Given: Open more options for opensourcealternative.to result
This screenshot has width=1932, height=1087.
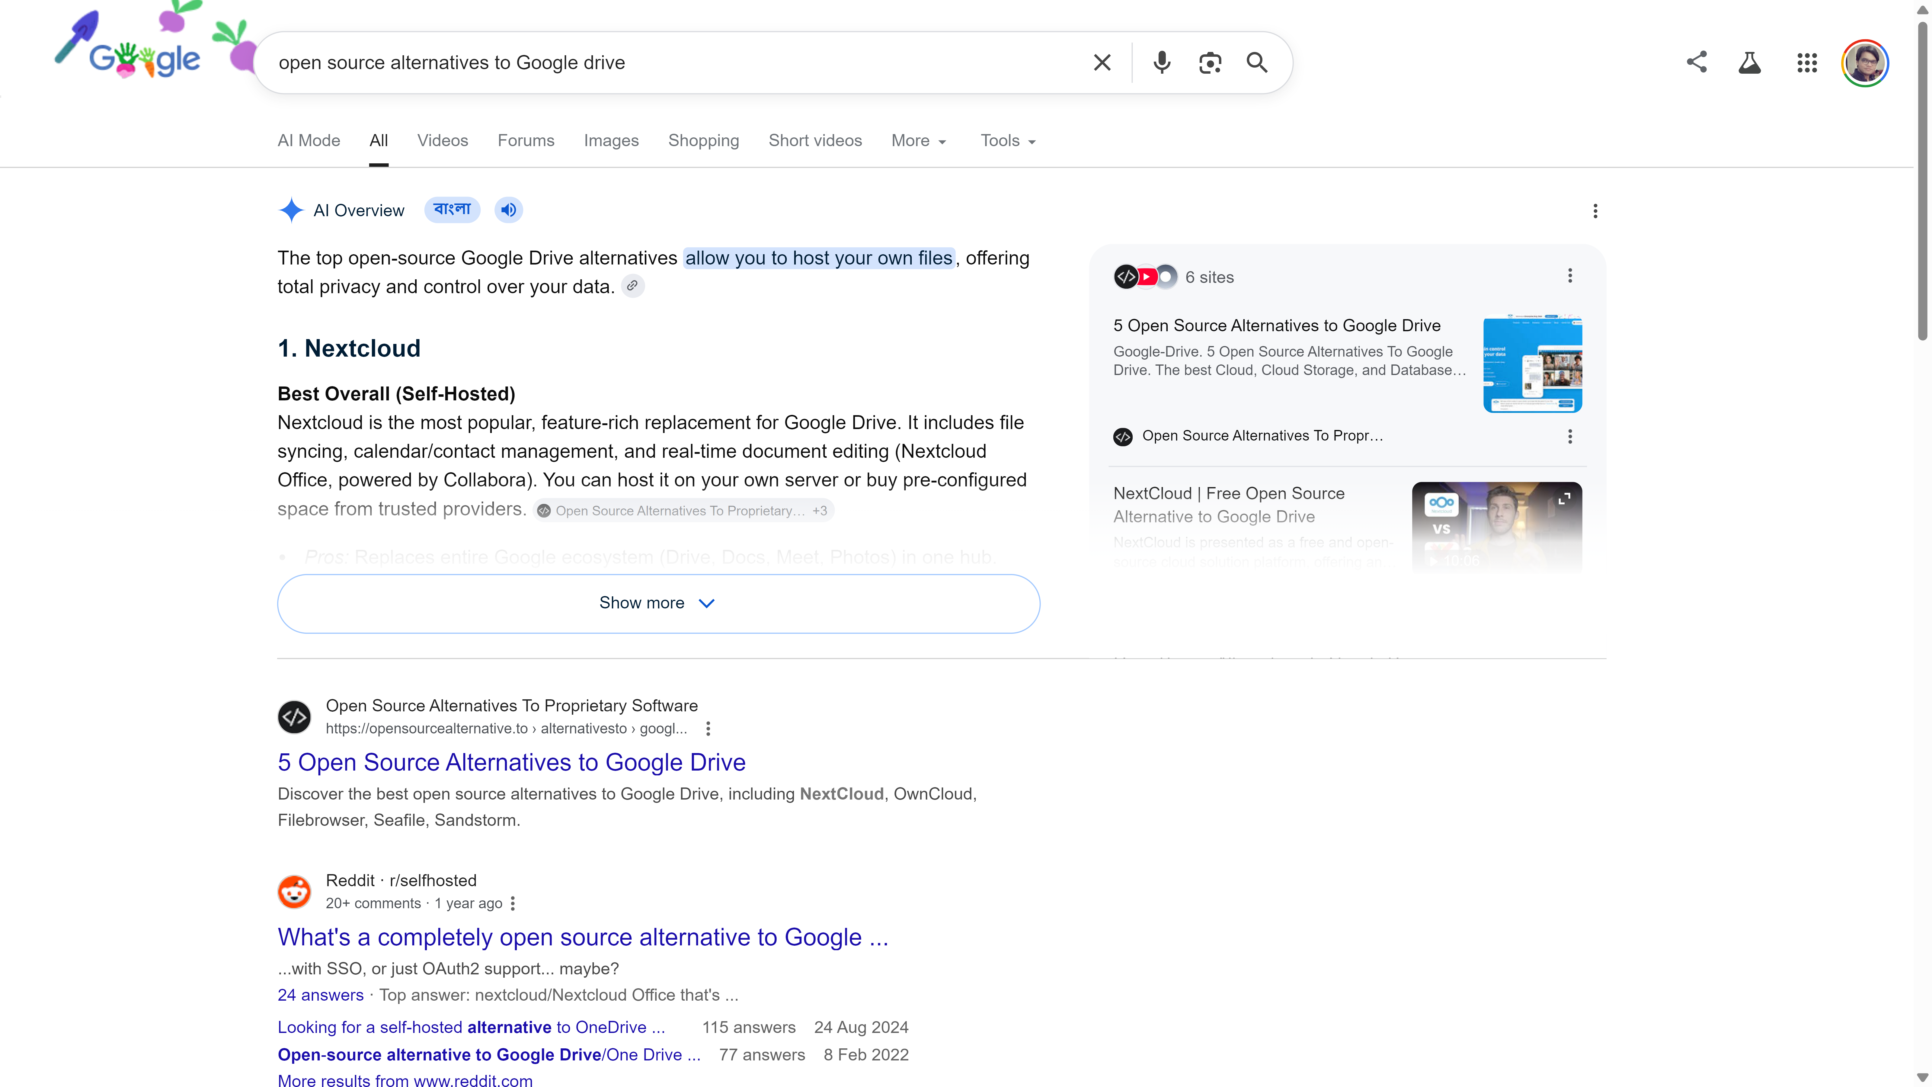Looking at the screenshot, I should click(707, 728).
